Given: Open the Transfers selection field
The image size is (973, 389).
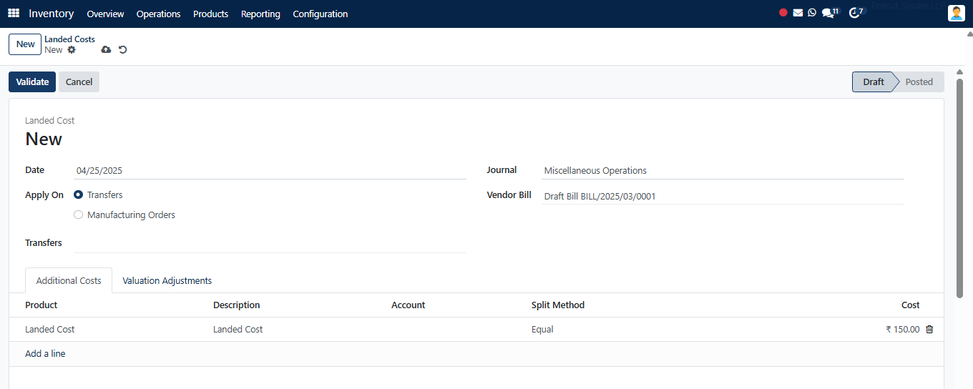Looking at the screenshot, I should tap(270, 243).
